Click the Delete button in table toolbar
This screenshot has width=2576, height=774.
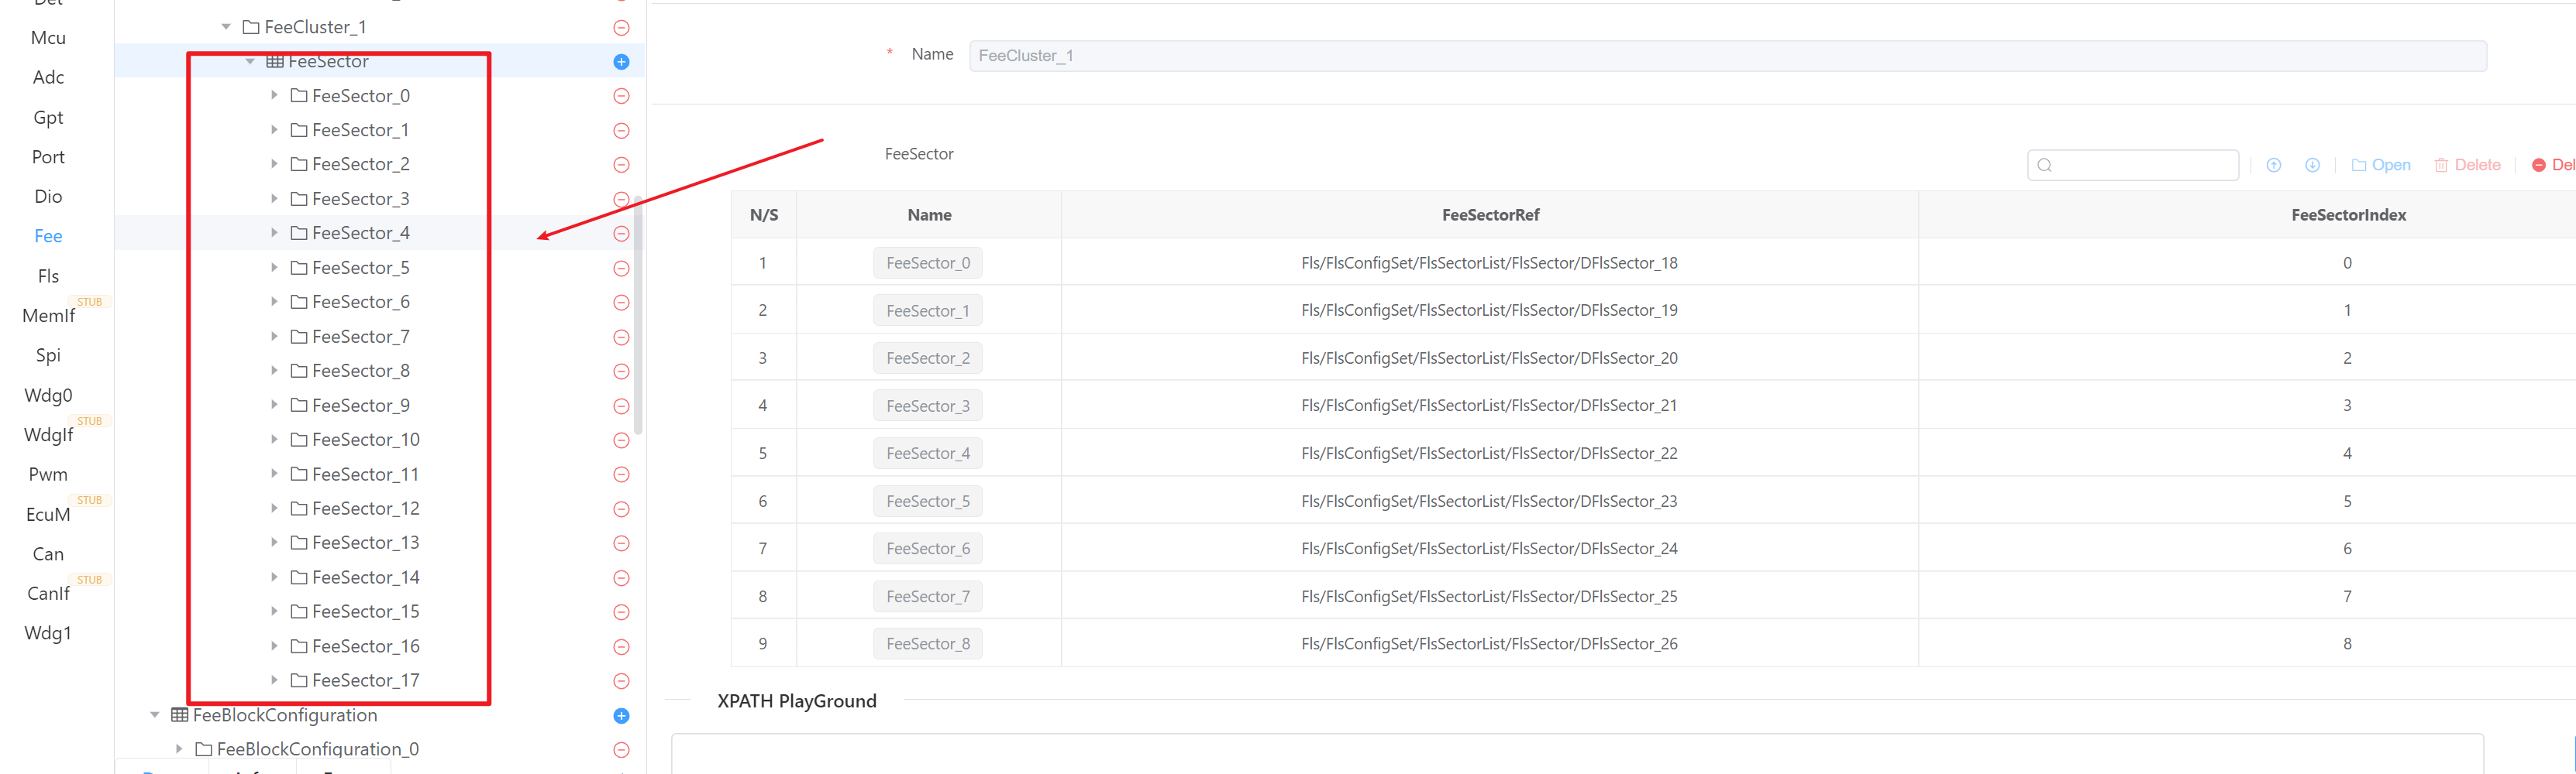2467,166
